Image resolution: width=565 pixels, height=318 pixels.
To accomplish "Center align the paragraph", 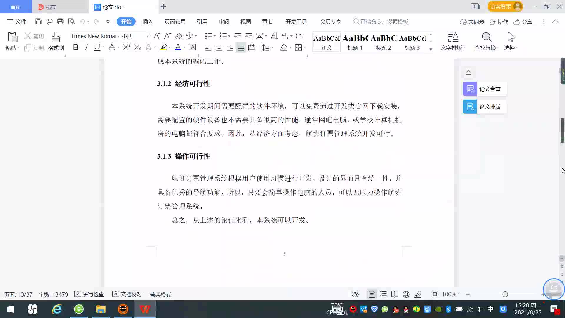I will pyautogui.click(x=219, y=47).
